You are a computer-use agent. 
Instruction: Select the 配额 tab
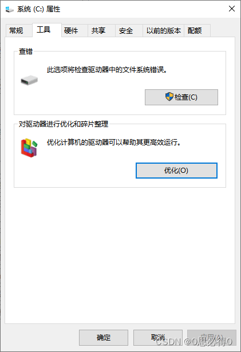(x=195, y=30)
